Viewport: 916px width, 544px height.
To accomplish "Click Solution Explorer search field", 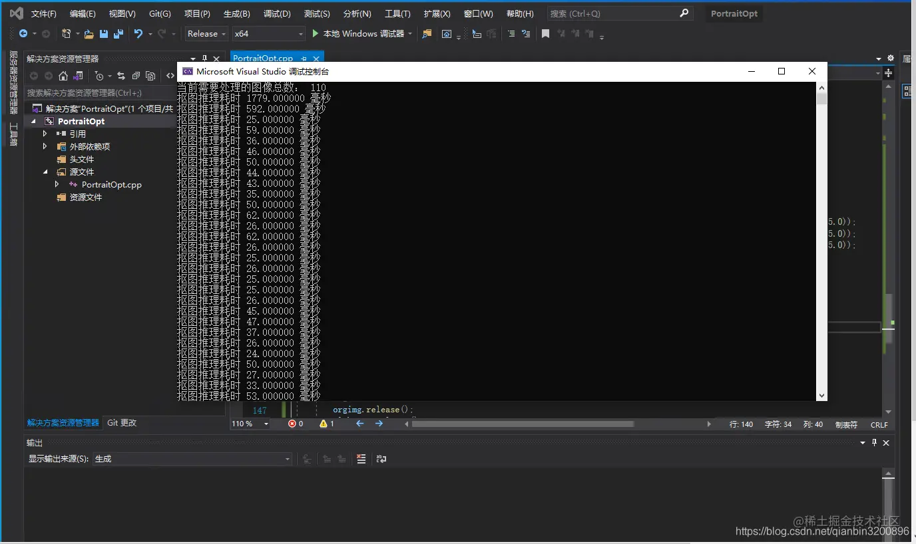I will pyautogui.click(x=100, y=93).
